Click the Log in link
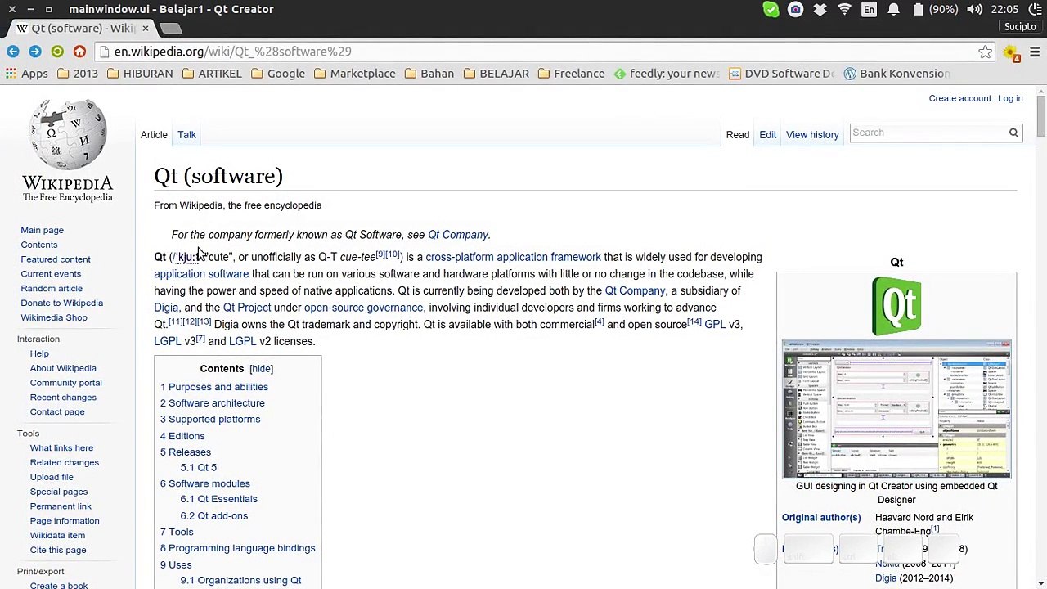The image size is (1047, 589). click(x=1010, y=98)
